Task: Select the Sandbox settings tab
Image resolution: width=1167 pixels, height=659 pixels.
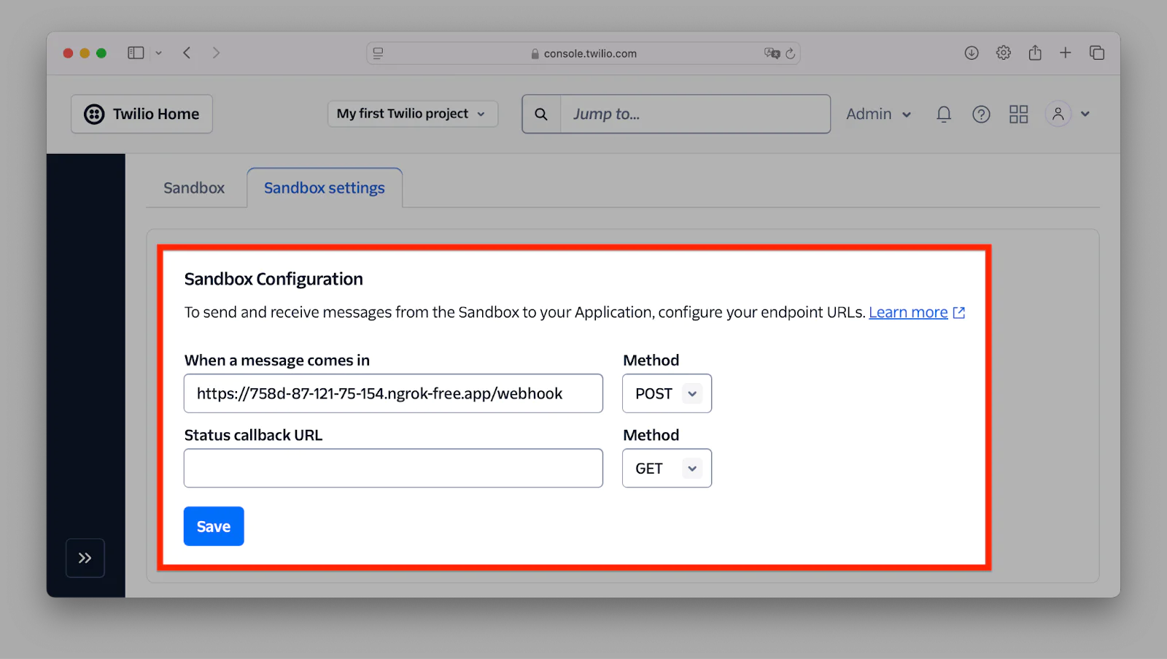Action: coord(325,188)
